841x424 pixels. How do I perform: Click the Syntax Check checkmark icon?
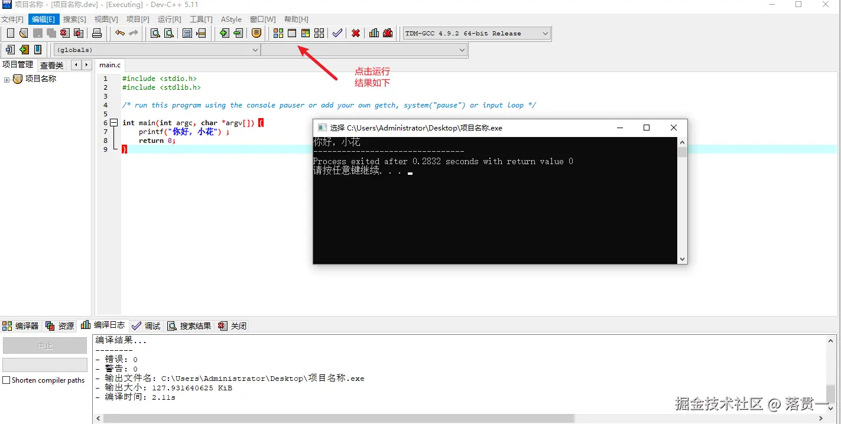337,33
